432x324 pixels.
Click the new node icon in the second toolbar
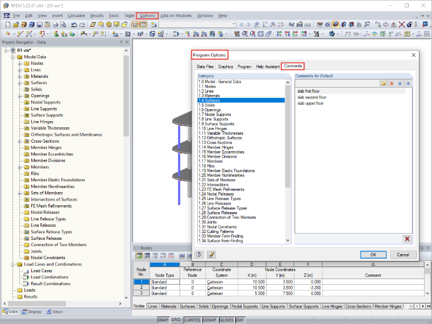8,34
